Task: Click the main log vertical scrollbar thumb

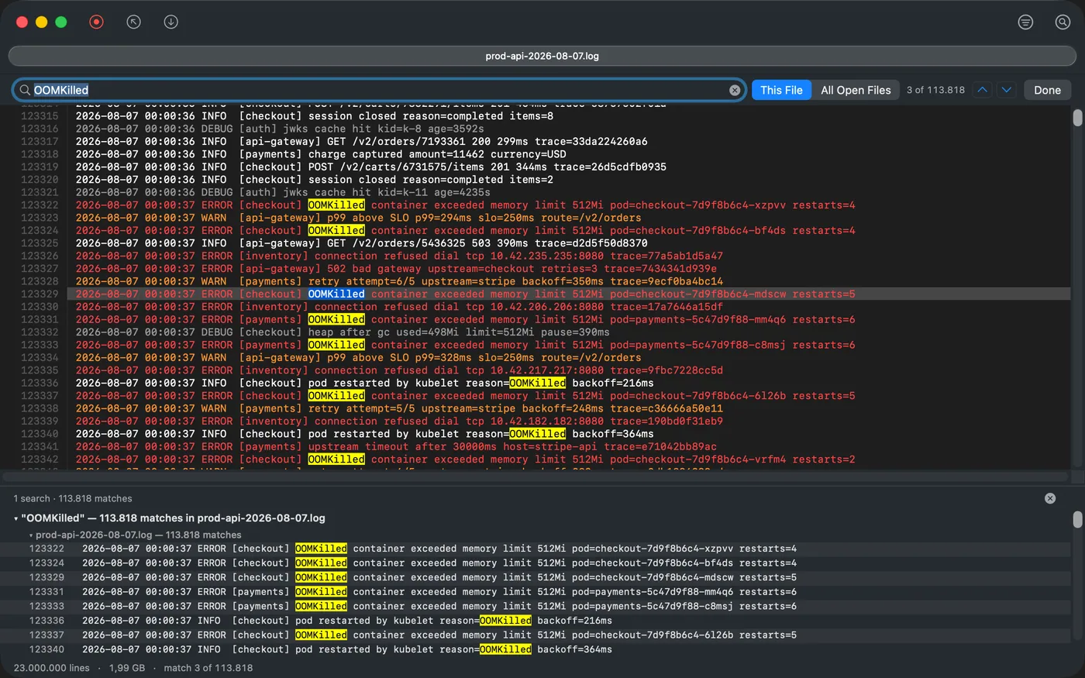Action: 1077,118
